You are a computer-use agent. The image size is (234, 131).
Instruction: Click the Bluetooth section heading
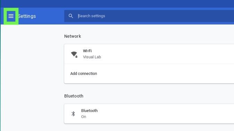point(74,96)
